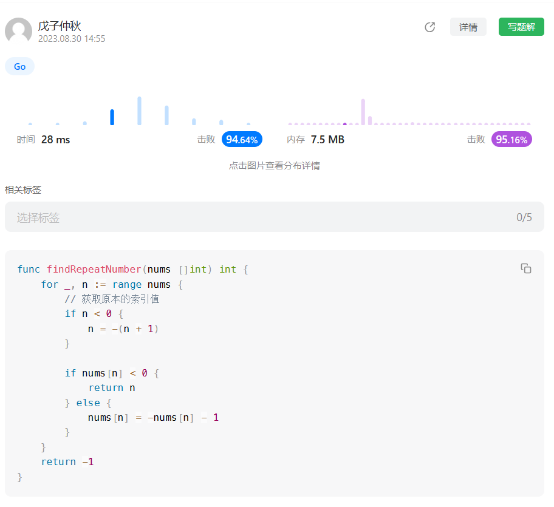This screenshot has width=554, height=507.
Task: Click the 28 ms runtime value
Action: point(55,140)
